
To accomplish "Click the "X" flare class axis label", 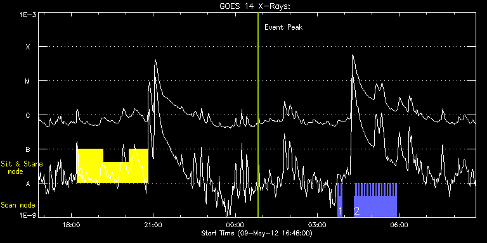I will [x=28, y=47].
